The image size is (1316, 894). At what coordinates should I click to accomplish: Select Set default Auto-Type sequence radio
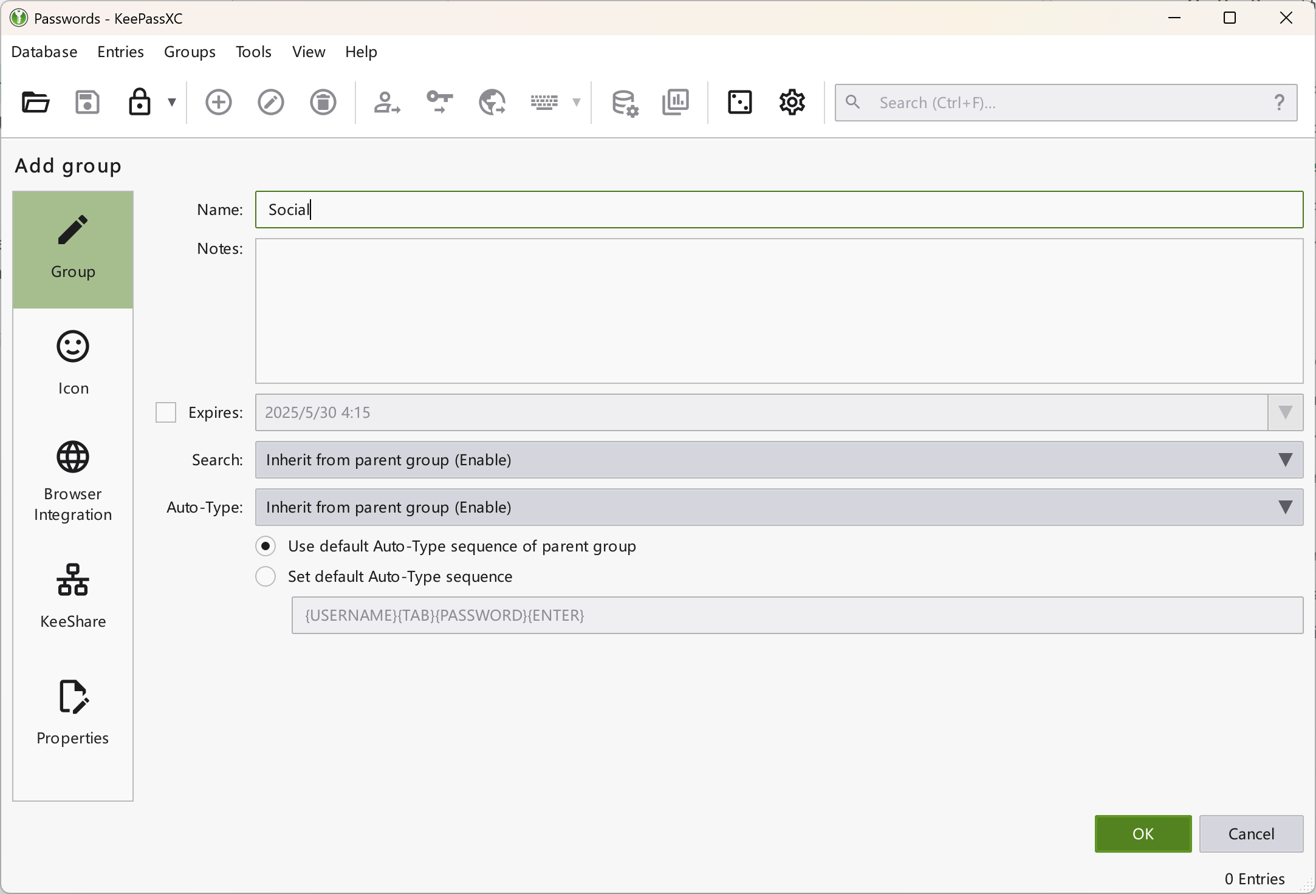[266, 576]
